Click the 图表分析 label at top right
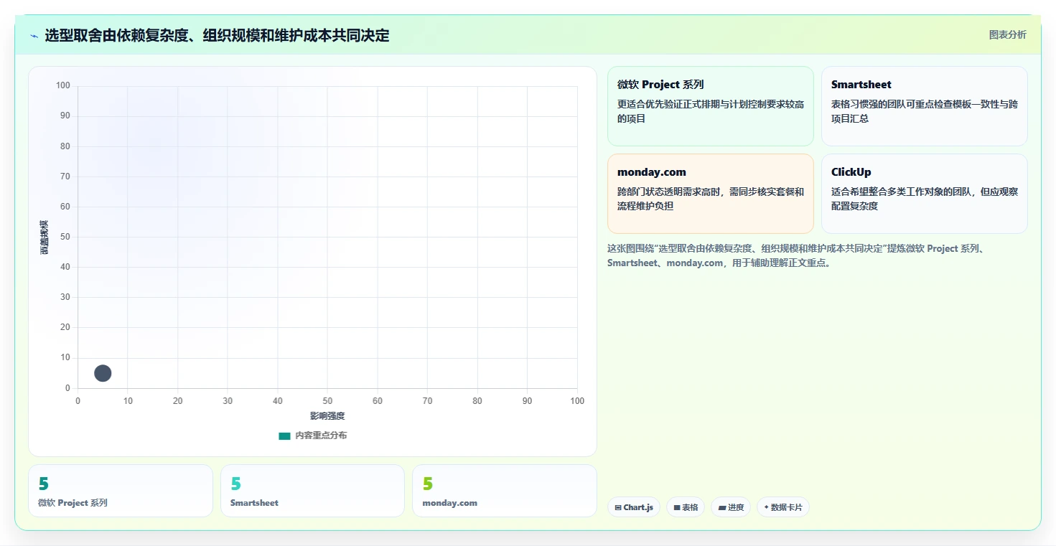The image size is (1056, 546). coord(1007,34)
